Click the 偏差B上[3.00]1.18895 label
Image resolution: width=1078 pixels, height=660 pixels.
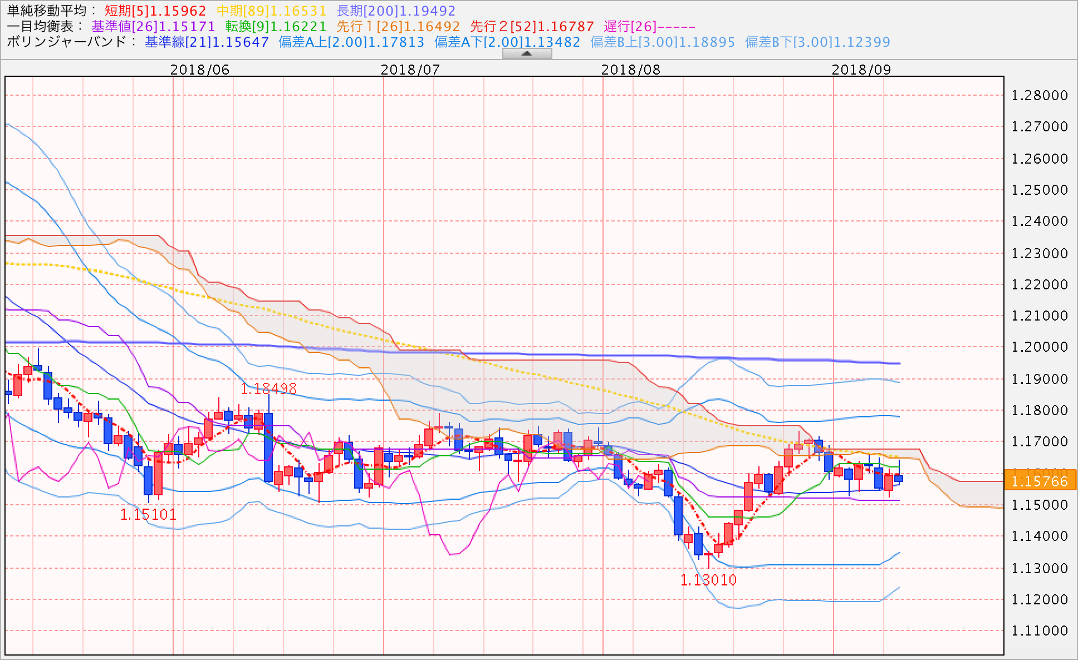pos(663,42)
